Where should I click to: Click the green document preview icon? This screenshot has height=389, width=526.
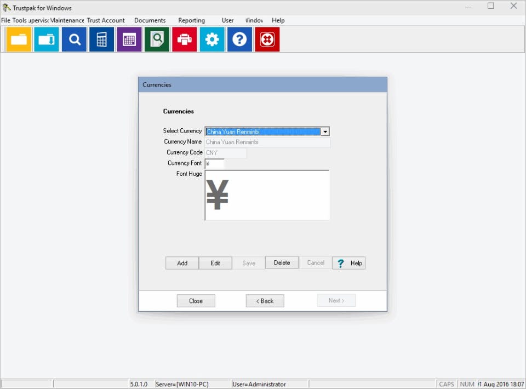tap(157, 39)
